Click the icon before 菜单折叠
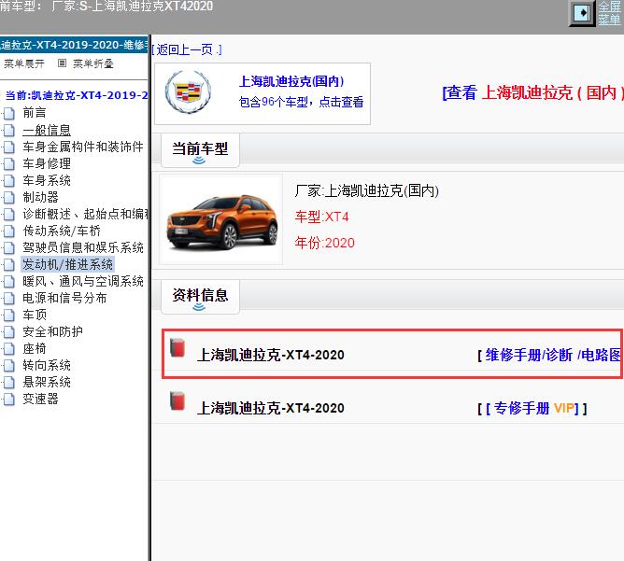Image resolution: width=624 pixels, height=561 pixels. point(62,63)
